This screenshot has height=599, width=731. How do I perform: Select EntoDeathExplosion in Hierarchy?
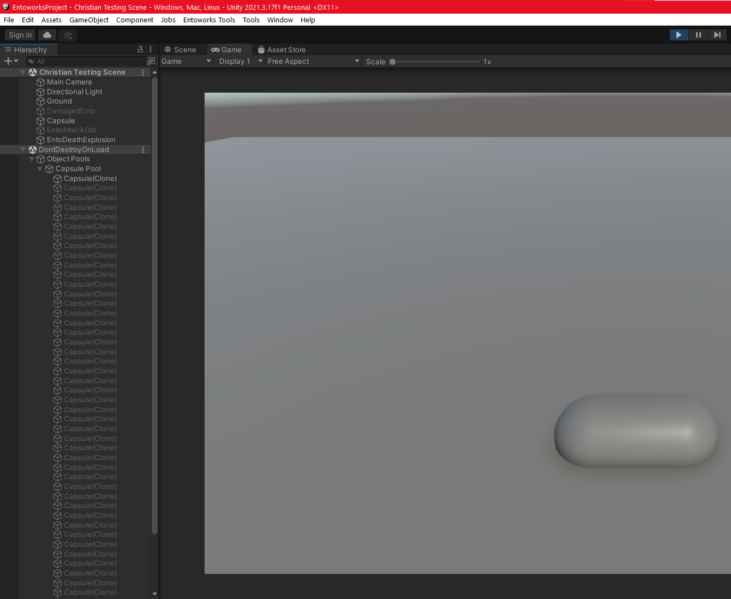(x=81, y=140)
